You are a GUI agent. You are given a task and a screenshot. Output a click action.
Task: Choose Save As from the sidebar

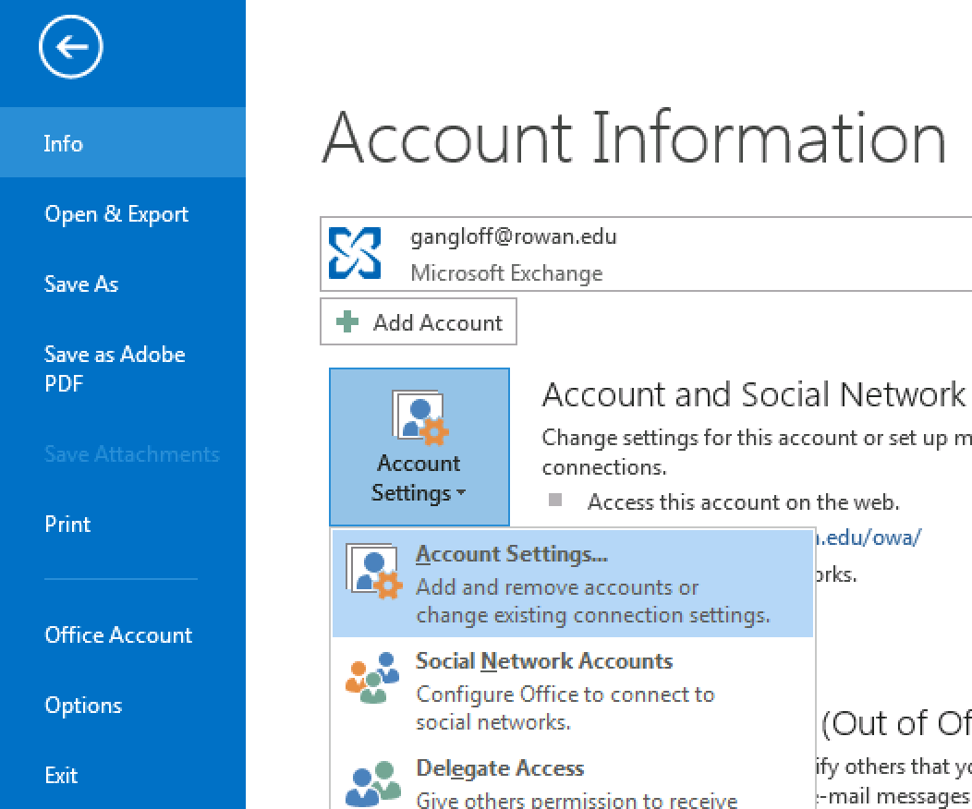pyautogui.click(x=81, y=284)
